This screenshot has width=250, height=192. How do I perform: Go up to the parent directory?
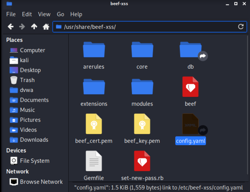tap(34, 27)
